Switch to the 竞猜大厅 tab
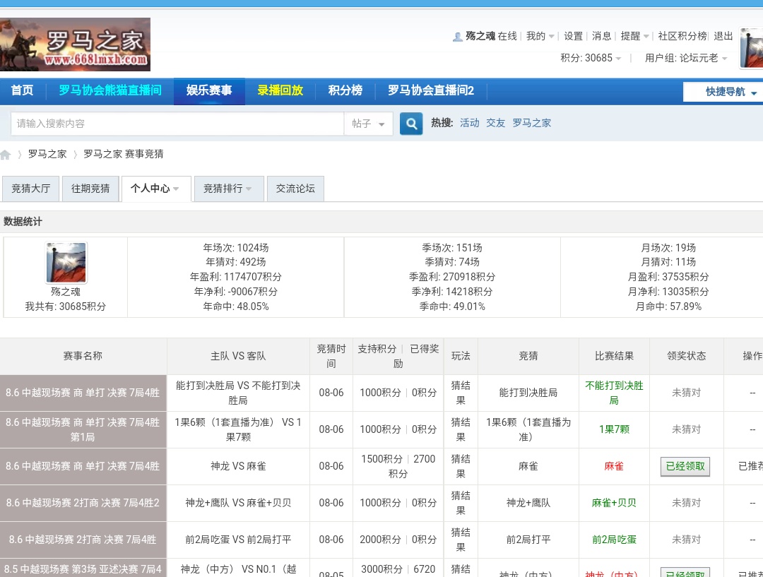This screenshot has height=577, width=763. 31,189
